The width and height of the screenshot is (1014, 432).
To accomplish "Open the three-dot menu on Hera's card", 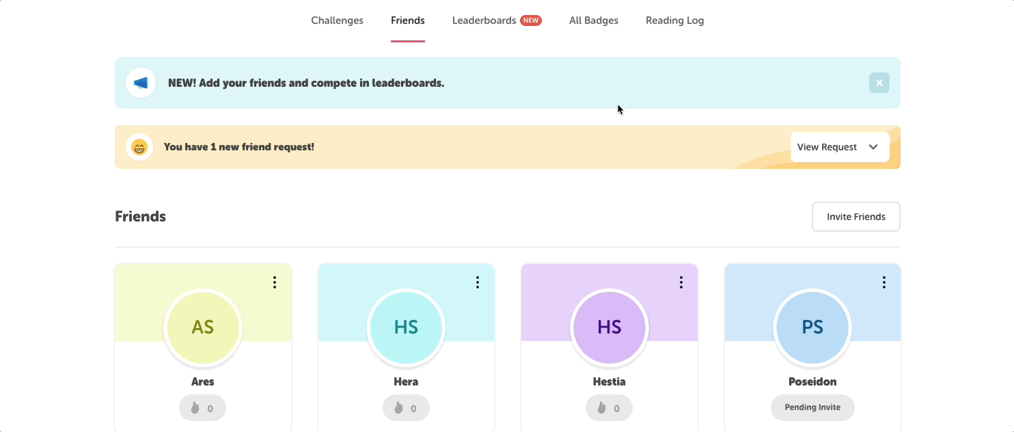I will pyautogui.click(x=478, y=282).
